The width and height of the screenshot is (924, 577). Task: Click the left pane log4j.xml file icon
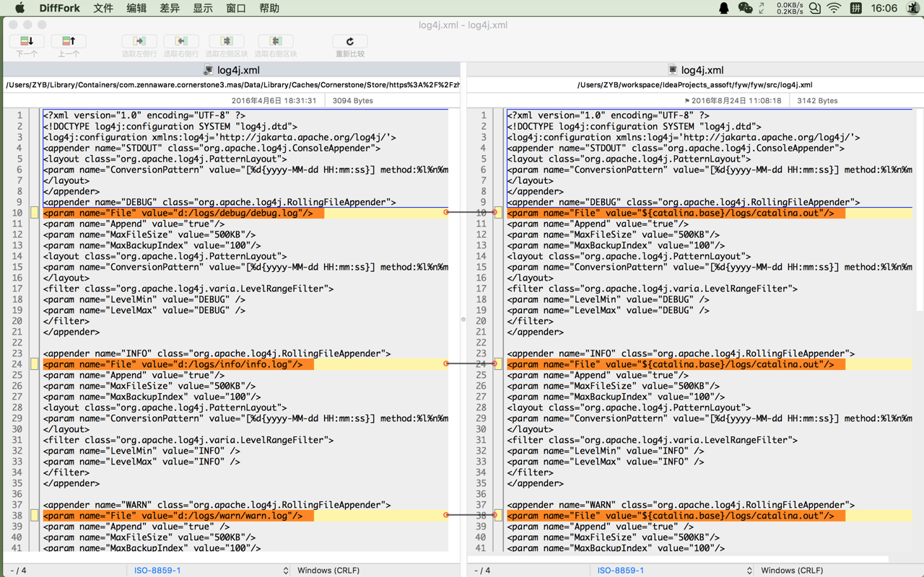pos(209,70)
